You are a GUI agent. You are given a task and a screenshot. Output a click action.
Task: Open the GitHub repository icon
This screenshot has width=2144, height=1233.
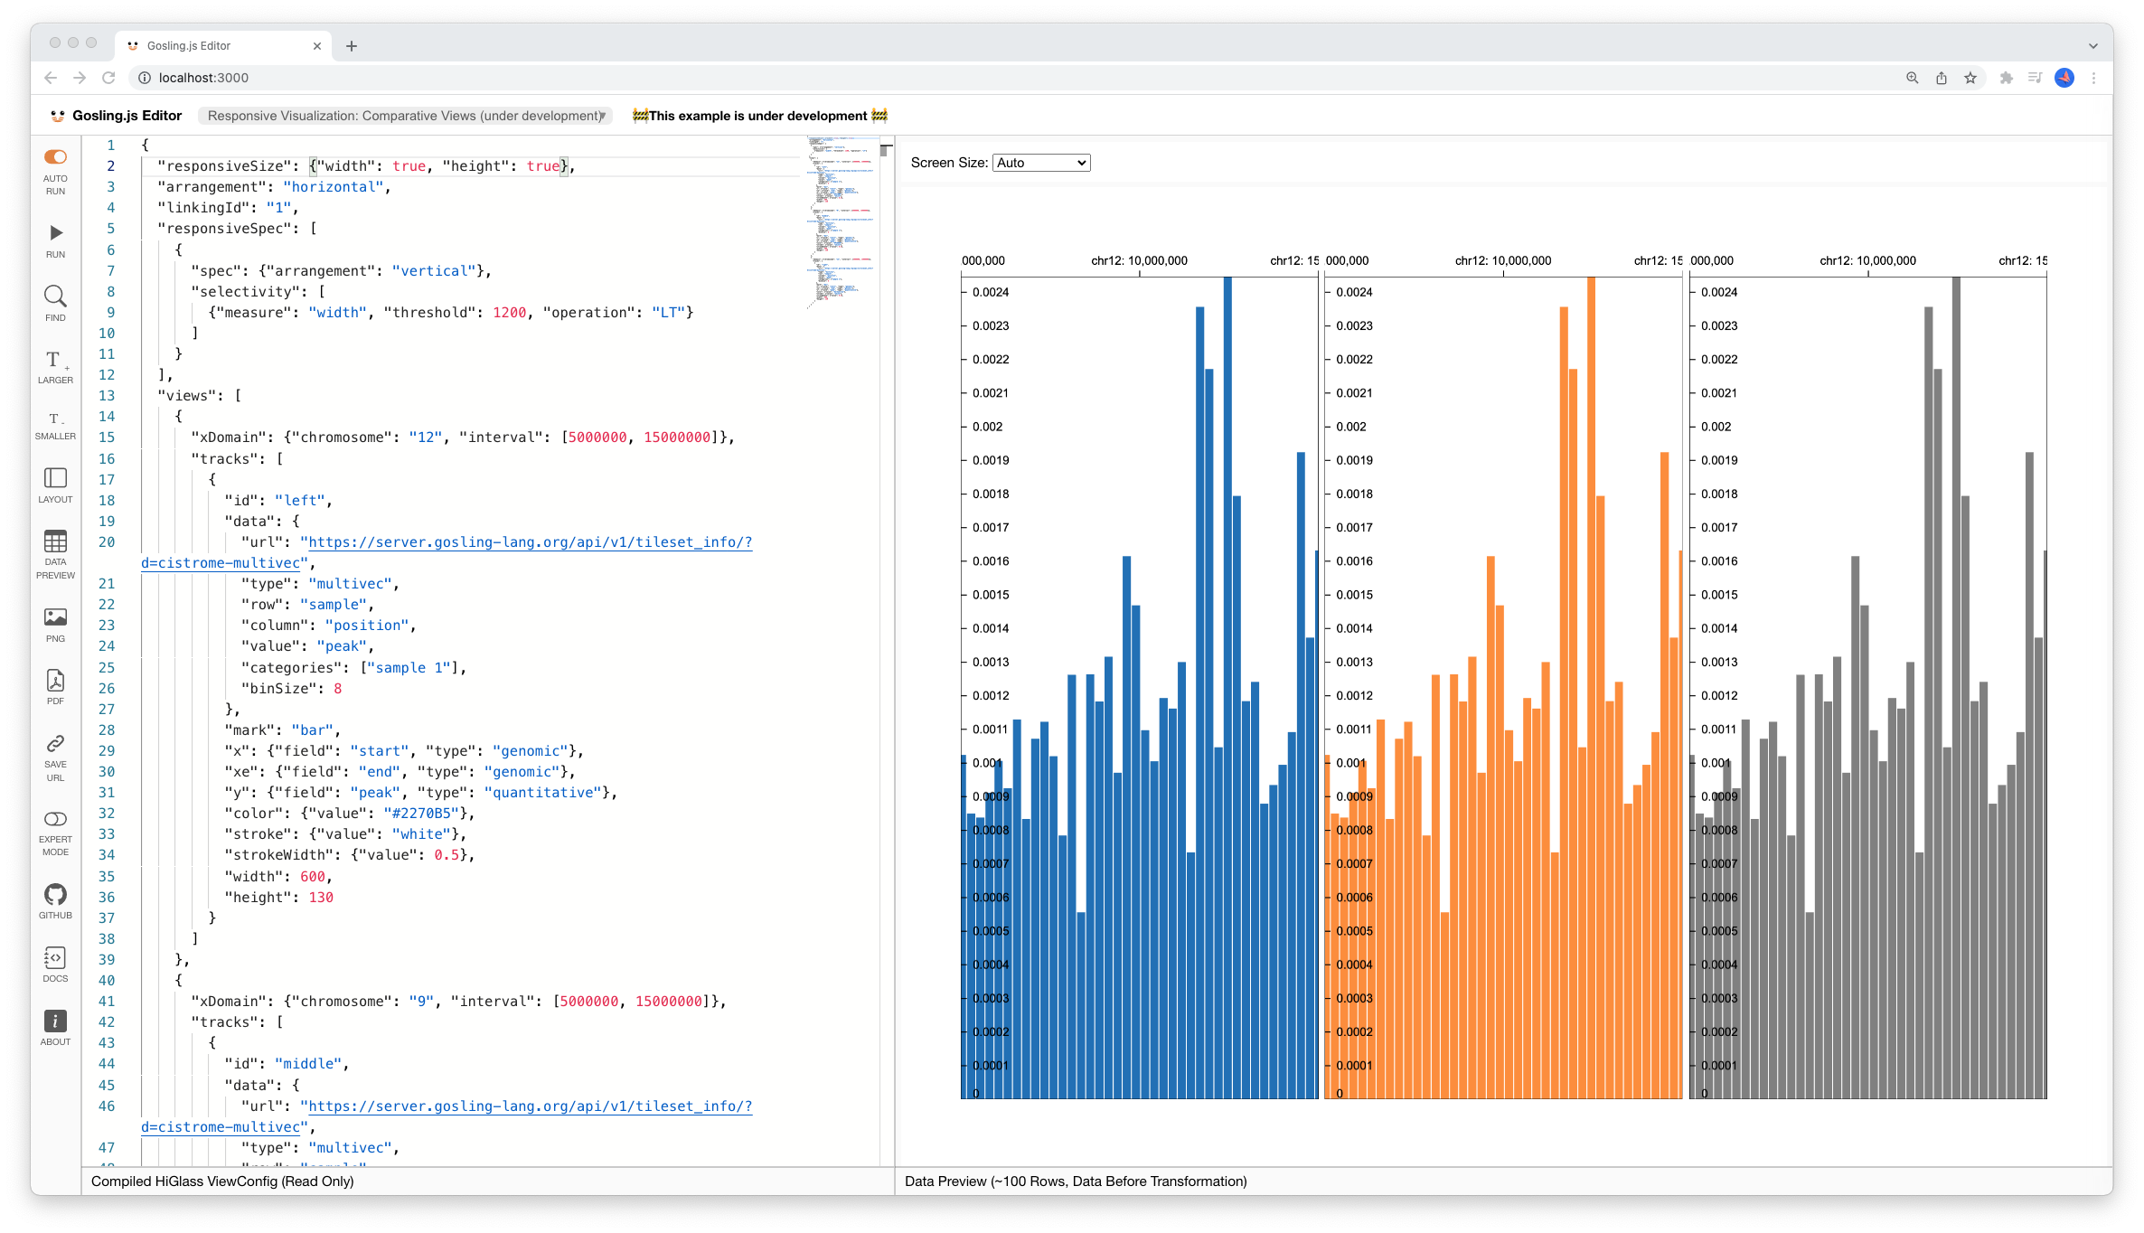point(55,895)
